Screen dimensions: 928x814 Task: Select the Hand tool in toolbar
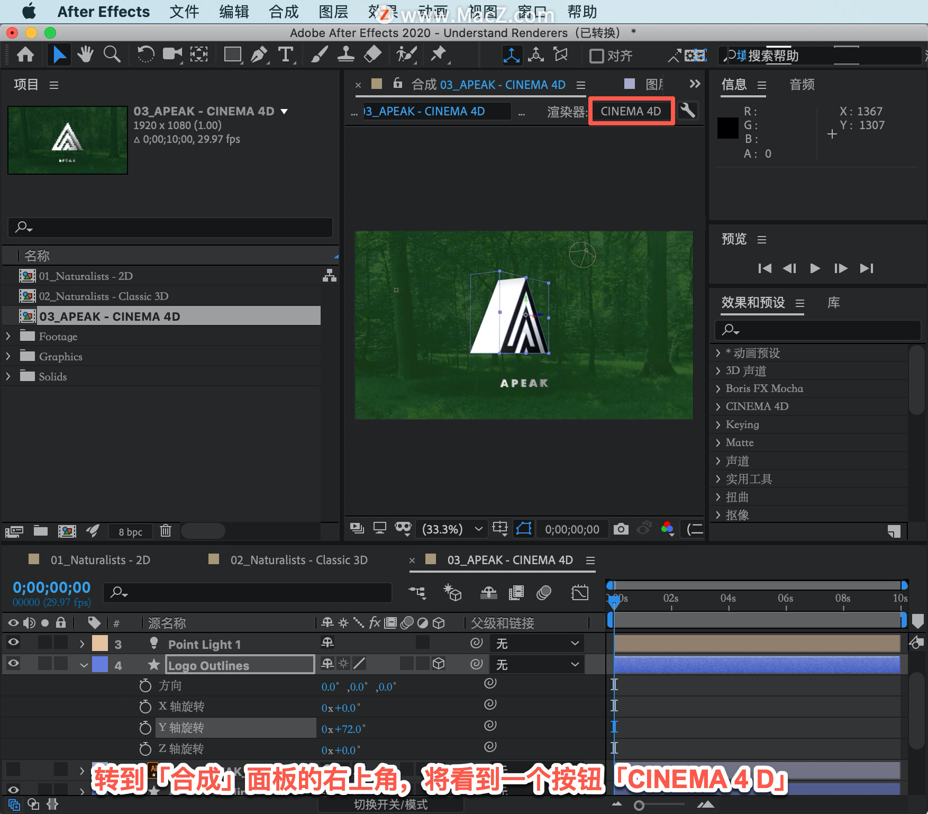(x=85, y=55)
